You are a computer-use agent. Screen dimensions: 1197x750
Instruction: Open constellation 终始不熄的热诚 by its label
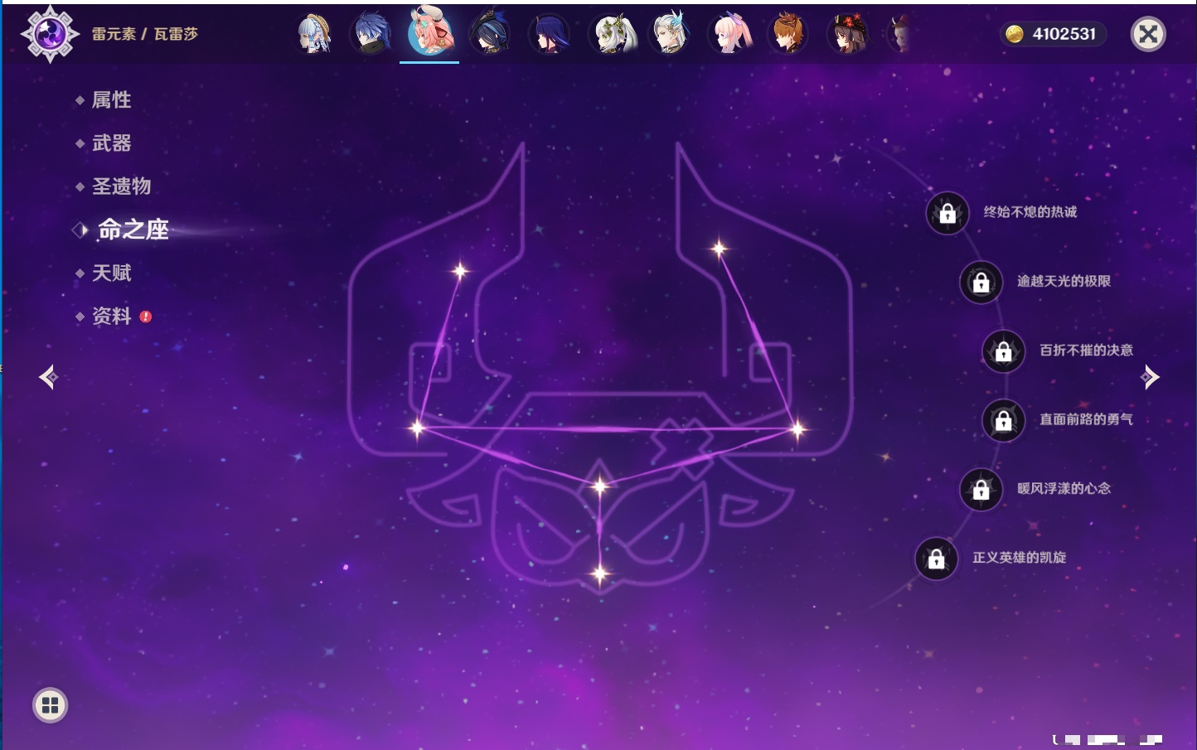1030,212
